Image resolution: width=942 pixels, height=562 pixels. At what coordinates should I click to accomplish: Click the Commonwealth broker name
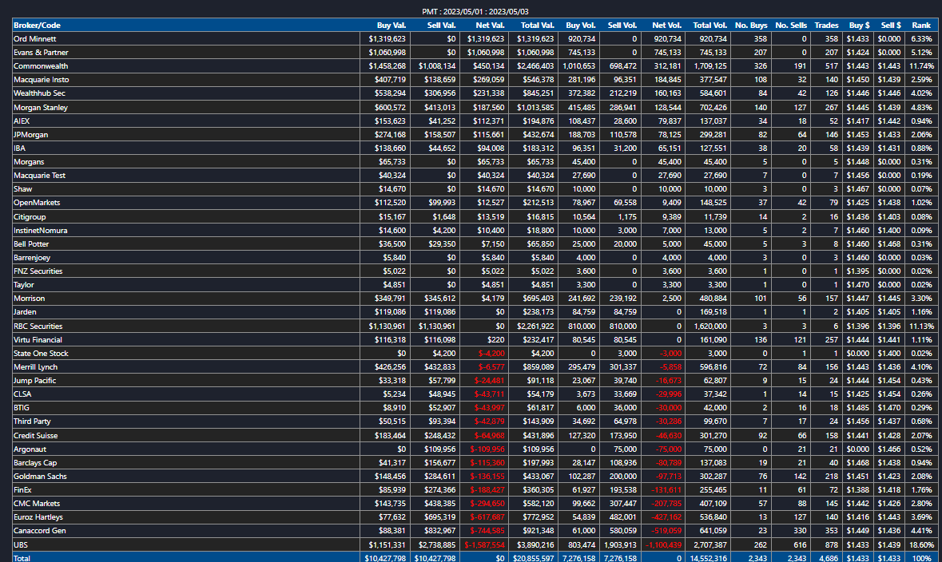(x=41, y=66)
